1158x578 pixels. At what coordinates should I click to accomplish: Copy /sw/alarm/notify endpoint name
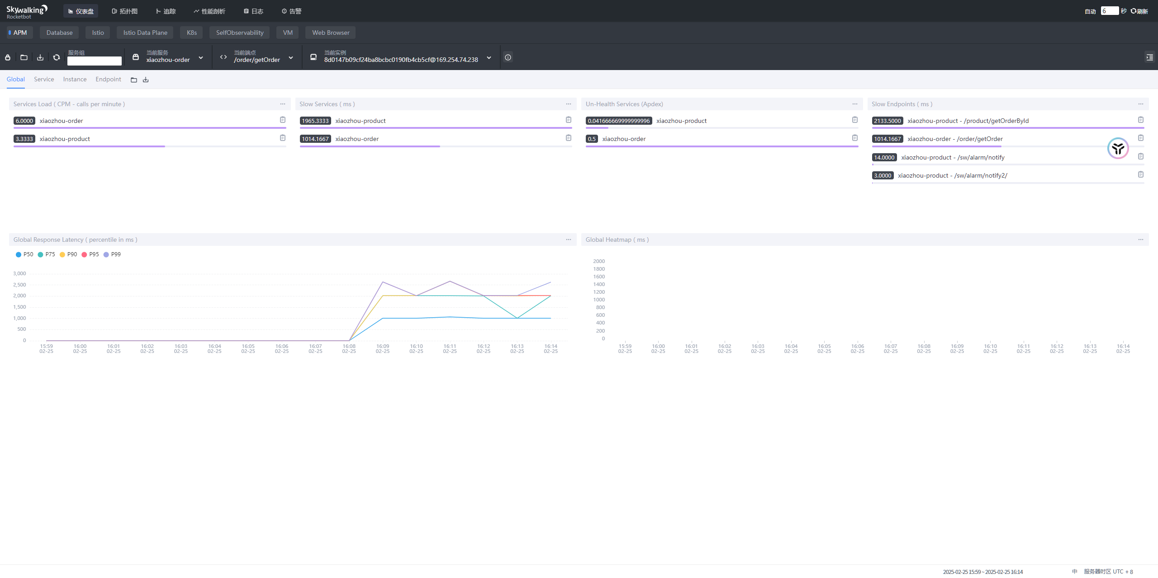pos(1141,156)
